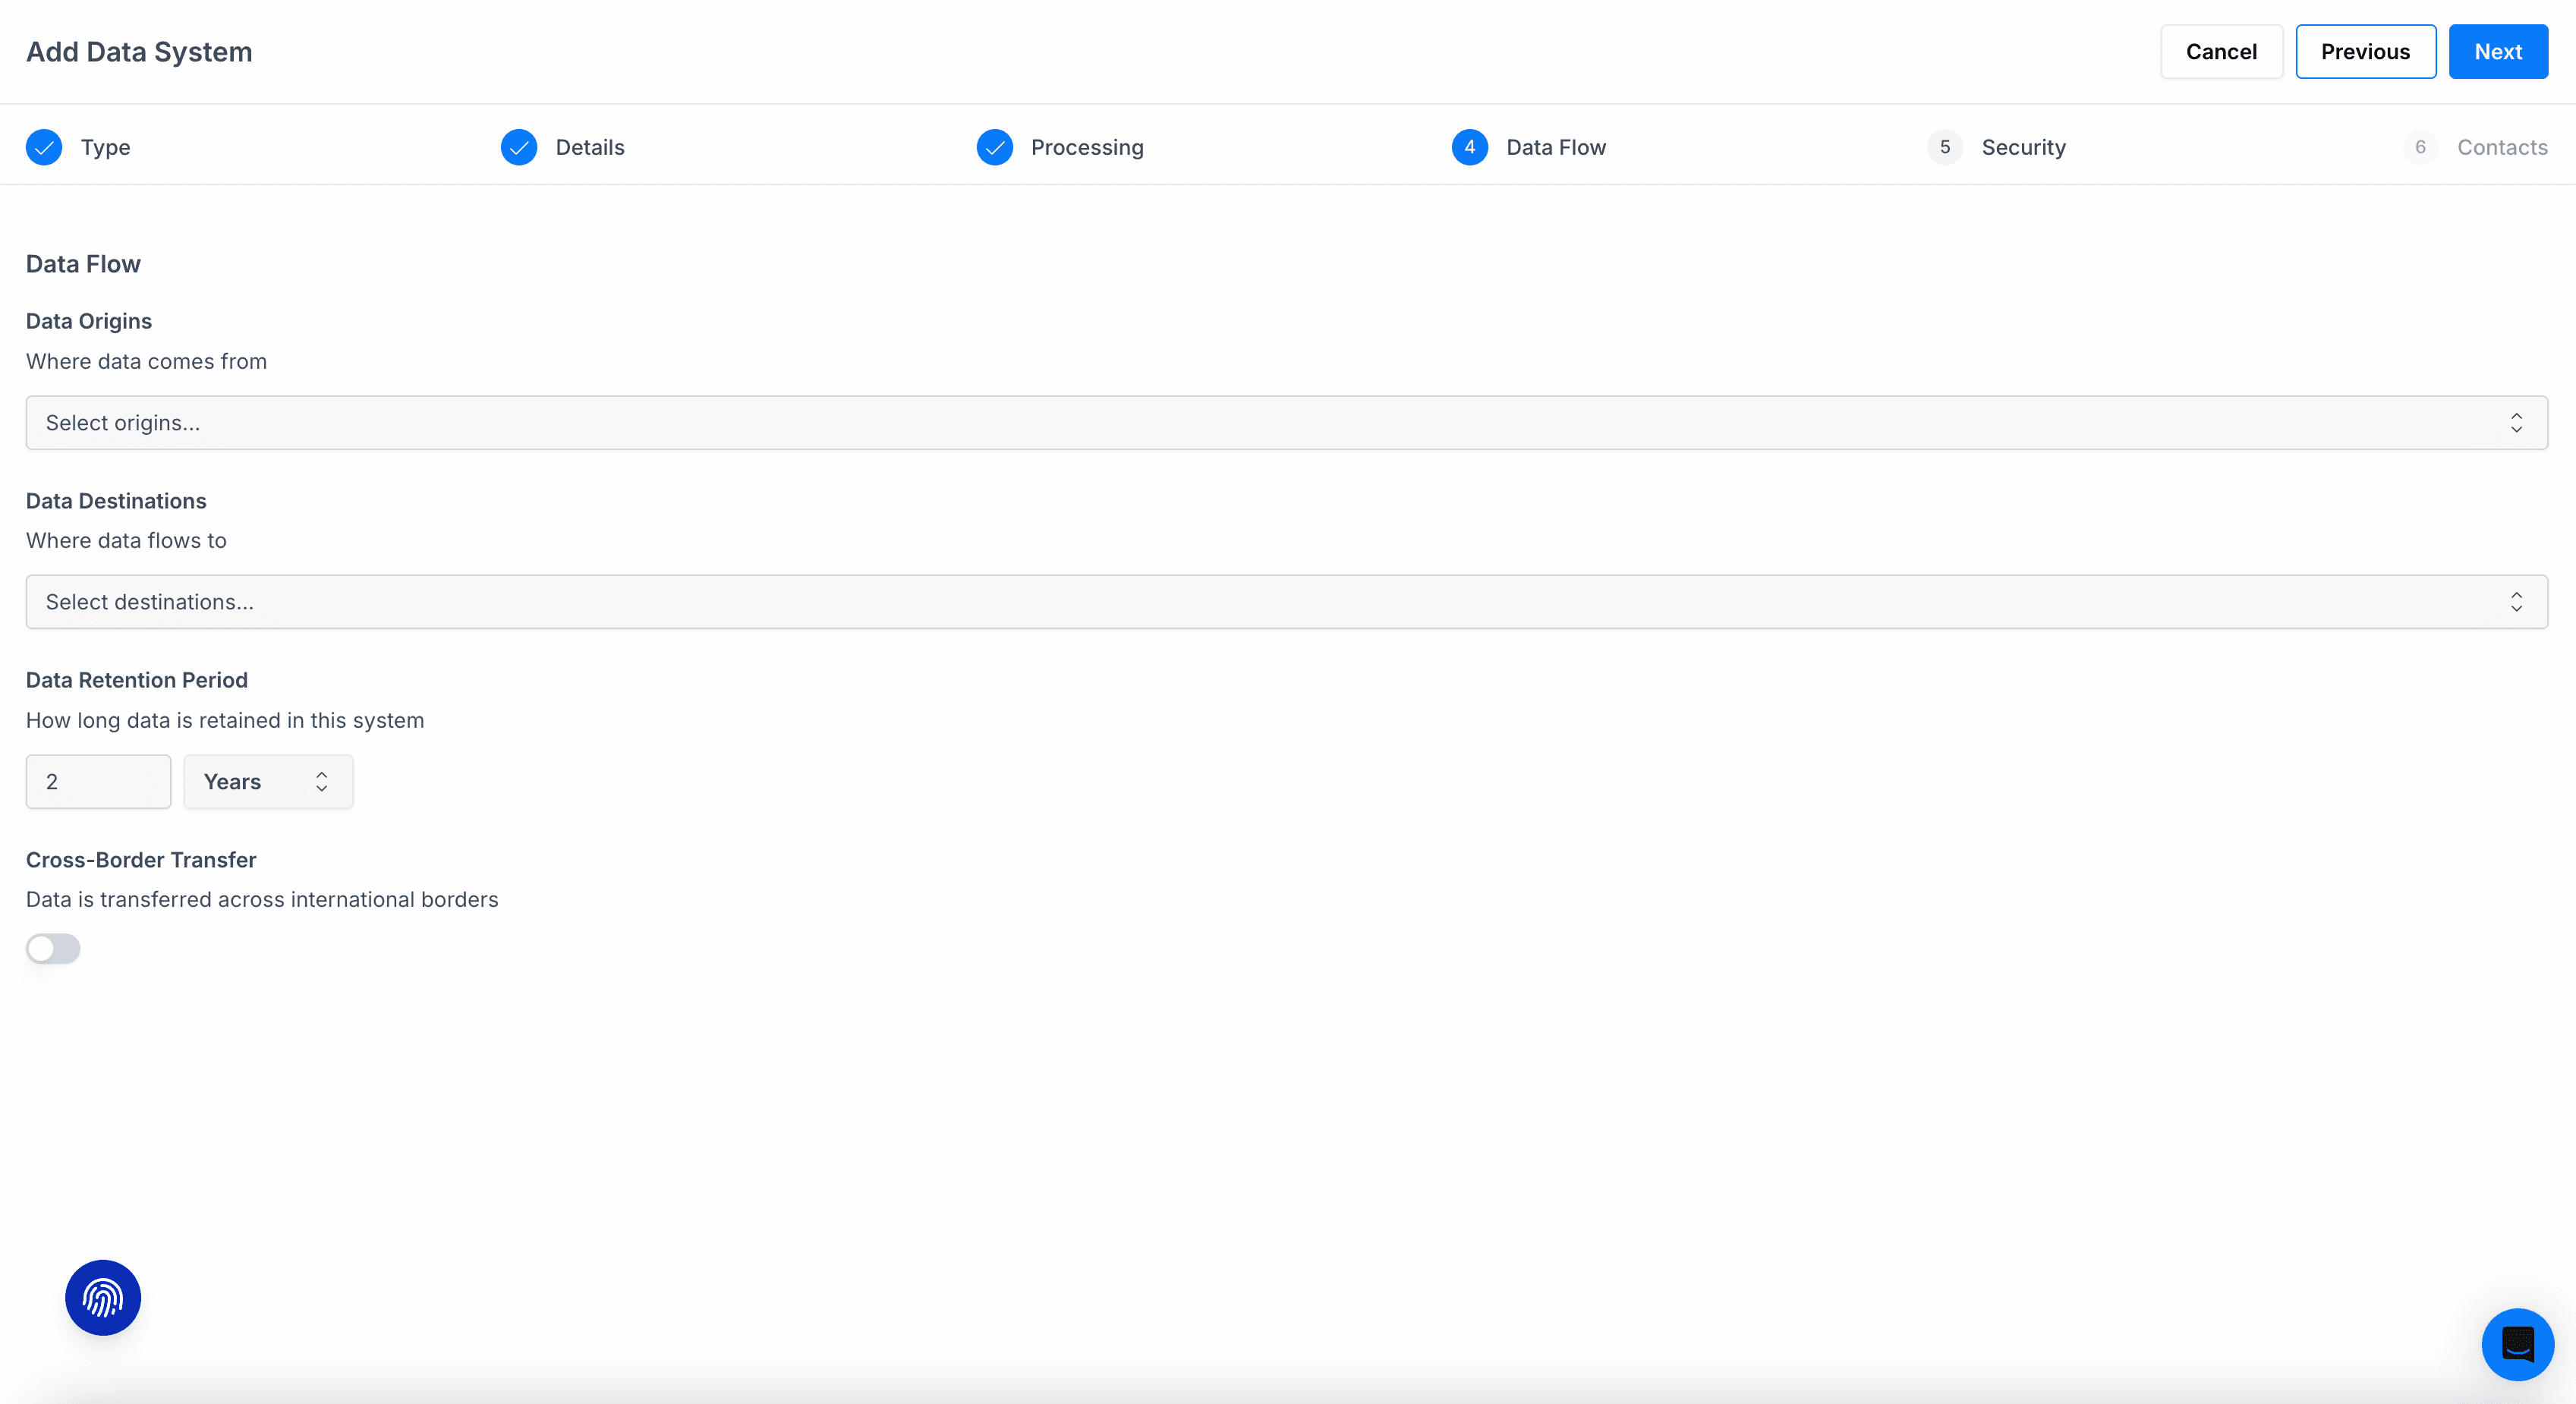2576x1404 pixels.
Task: Return to the Processing step label
Action: pyautogui.click(x=1087, y=147)
